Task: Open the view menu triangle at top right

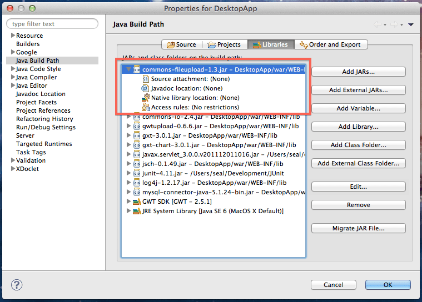Action: pyautogui.click(x=411, y=24)
